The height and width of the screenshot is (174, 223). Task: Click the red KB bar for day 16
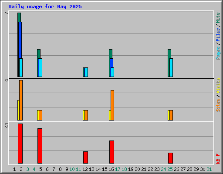[x=111, y=152]
